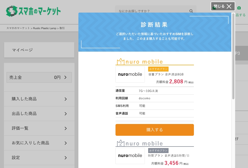Click the X icon in 閉じる button
This screenshot has width=248, height=168.
pos(229,6)
